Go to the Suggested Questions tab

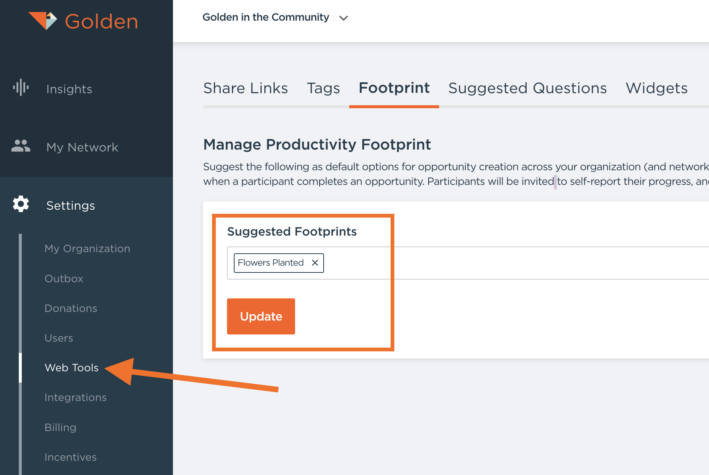tap(527, 88)
